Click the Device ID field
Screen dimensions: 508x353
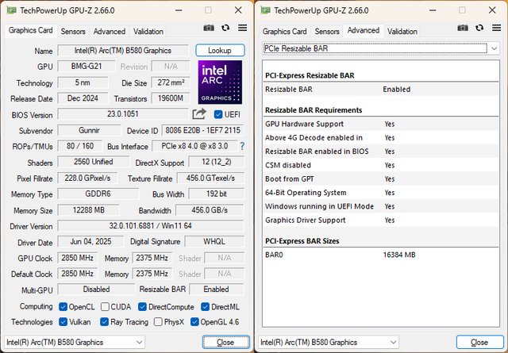pyautogui.click(x=203, y=131)
